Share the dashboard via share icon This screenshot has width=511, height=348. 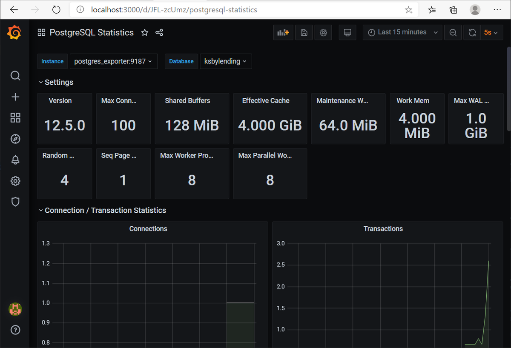coord(159,33)
